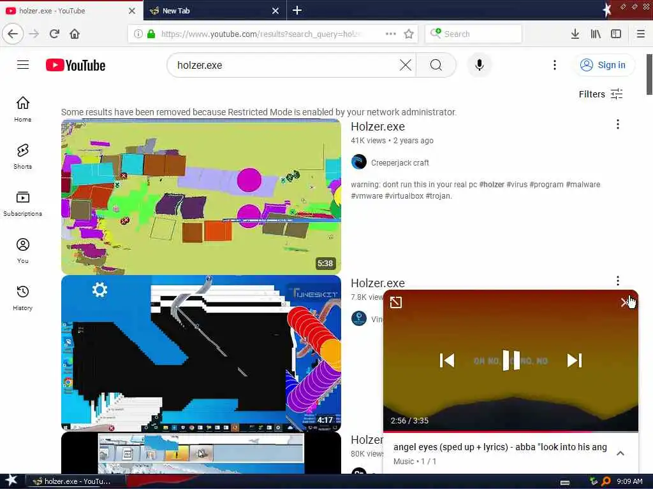The height and width of the screenshot is (489, 653).
Task: Close the YouTube miniplayer
Action: pos(625,302)
